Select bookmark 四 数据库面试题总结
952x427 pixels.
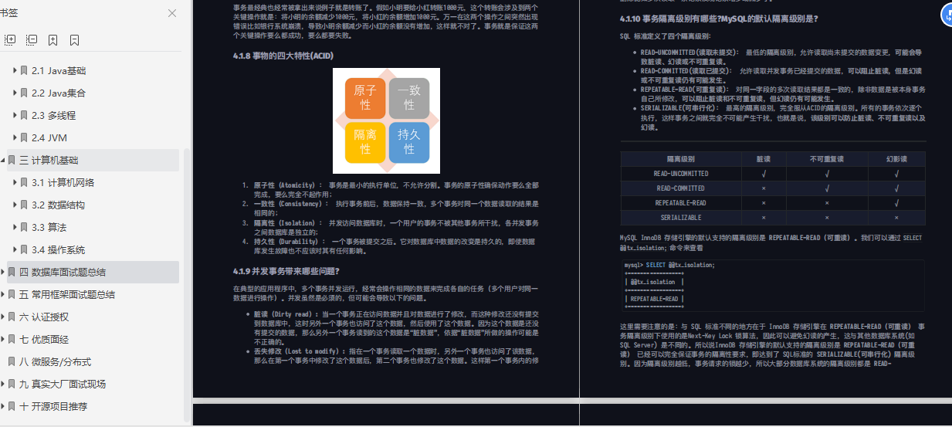[x=63, y=272]
